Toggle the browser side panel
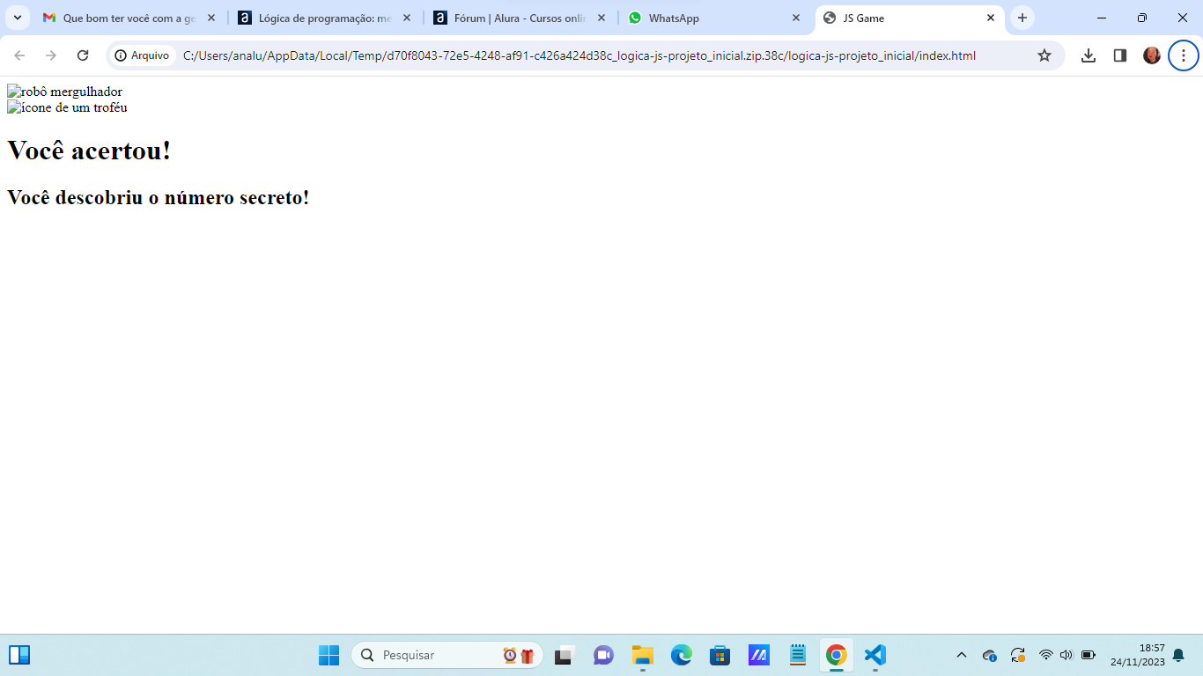 pos(1120,55)
